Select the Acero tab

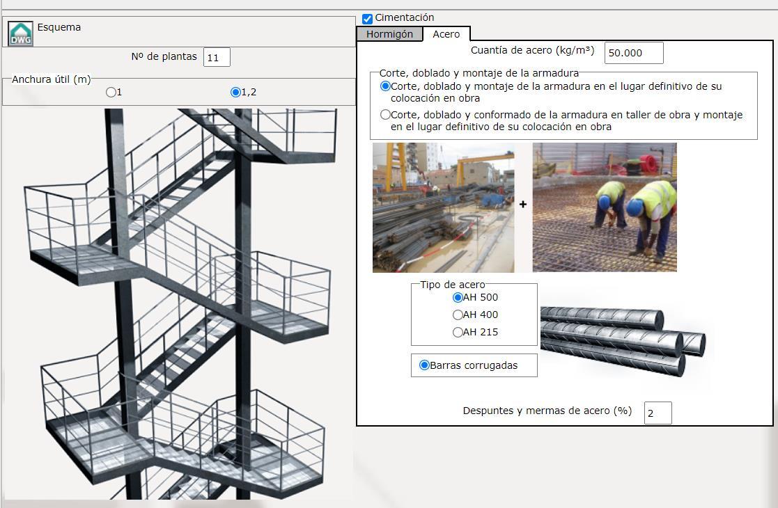(x=446, y=34)
